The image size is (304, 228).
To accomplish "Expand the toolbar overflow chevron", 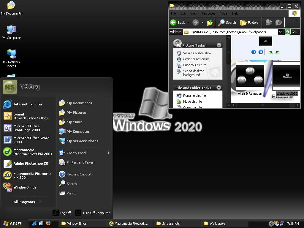I will (x=297, y=20).
